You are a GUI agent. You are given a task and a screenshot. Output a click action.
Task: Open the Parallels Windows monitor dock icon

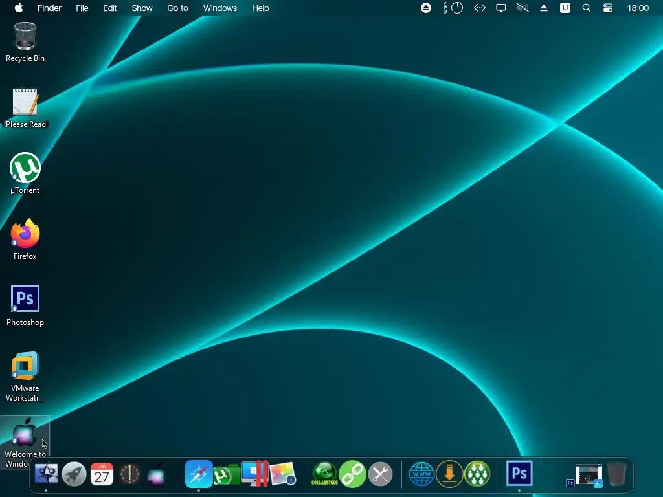(254, 473)
